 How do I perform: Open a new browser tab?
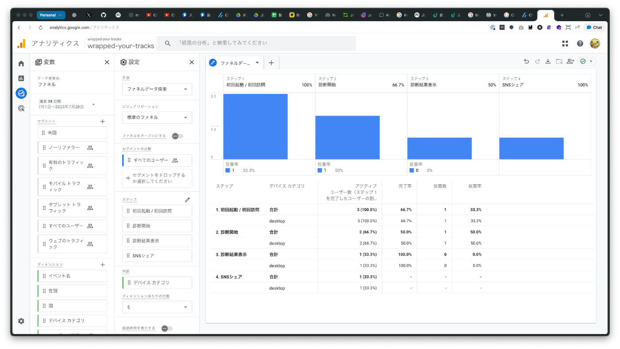(562, 15)
